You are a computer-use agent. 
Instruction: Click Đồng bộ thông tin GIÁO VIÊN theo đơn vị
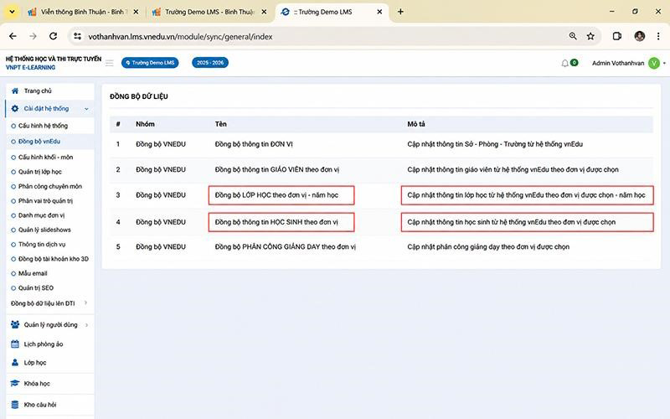[277, 170]
